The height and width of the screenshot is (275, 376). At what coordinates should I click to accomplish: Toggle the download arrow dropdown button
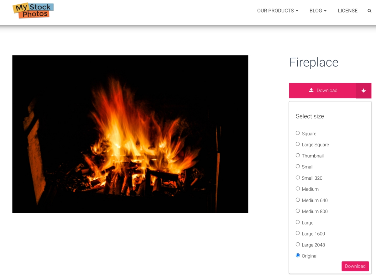pyautogui.click(x=363, y=91)
